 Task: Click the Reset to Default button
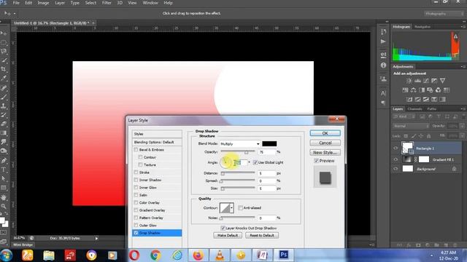(x=262, y=235)
